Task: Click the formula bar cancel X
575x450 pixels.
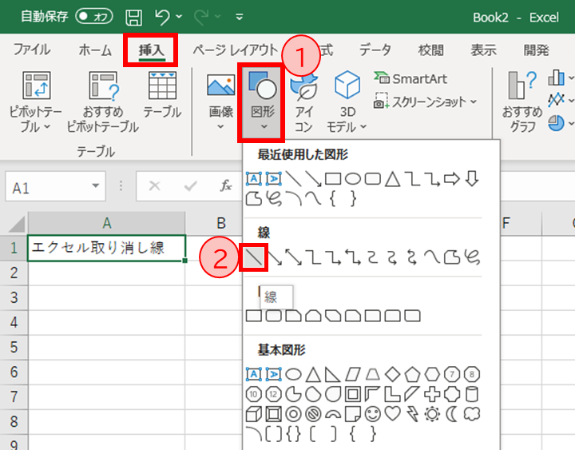Action: [x=155, y=186]
